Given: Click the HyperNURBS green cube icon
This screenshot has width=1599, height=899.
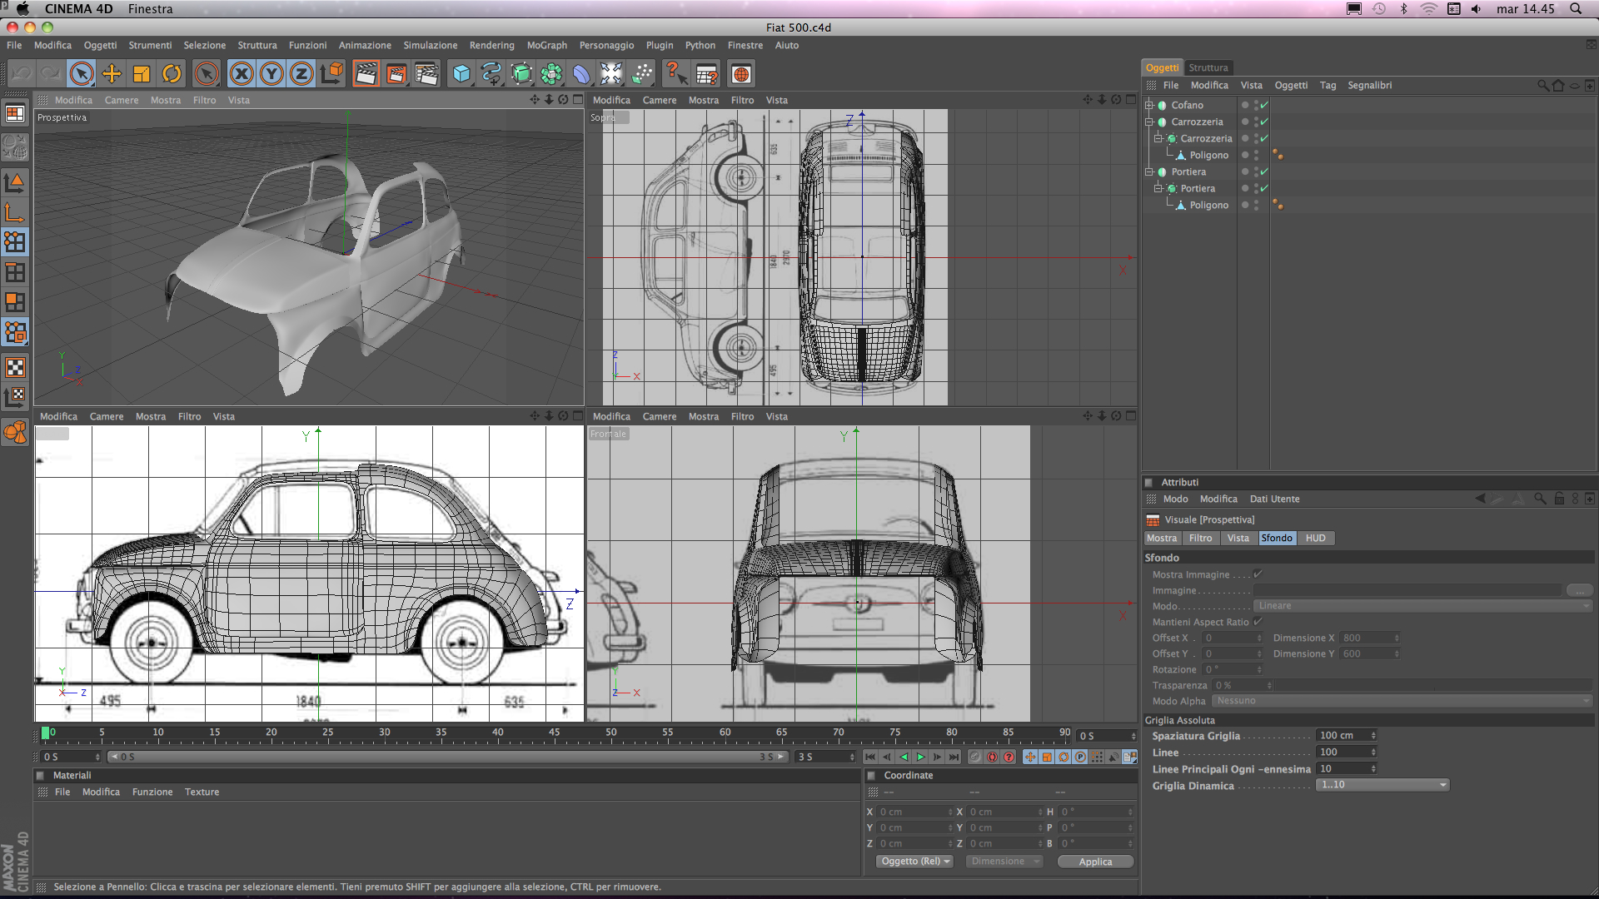Looking at the screenshot, I should [x=521, y=74].
